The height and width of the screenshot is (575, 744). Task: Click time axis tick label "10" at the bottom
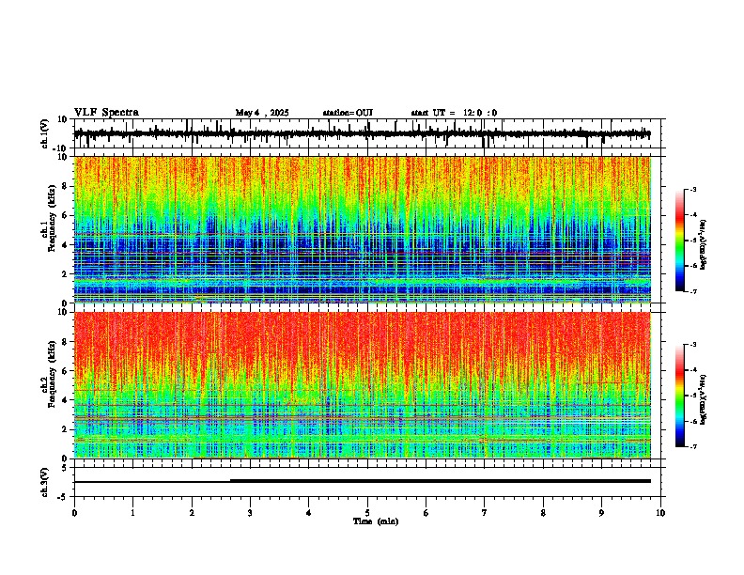660,513
